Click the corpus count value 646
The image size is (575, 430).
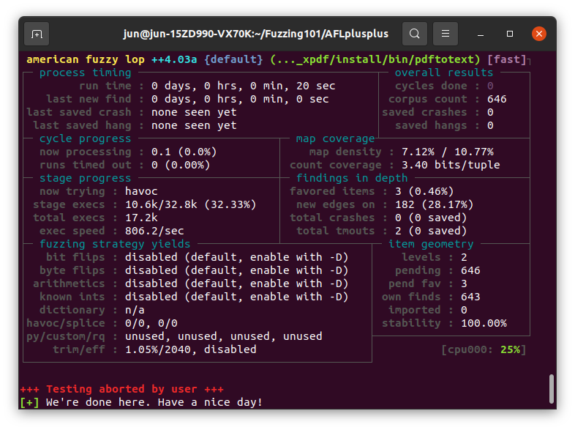tap(497, 99)
